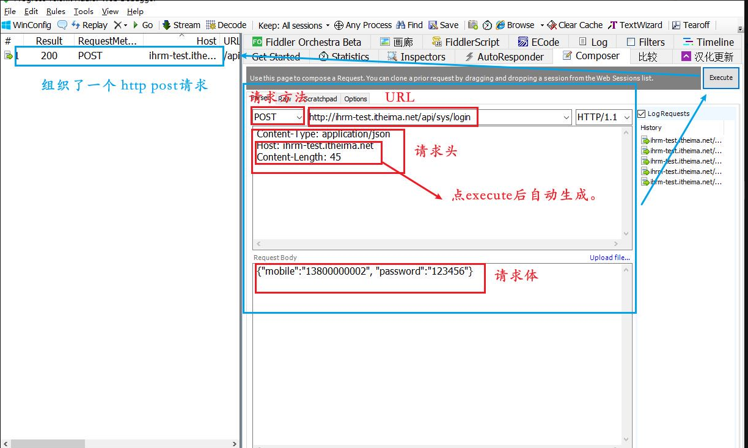Open the View menu

point(111,11)
